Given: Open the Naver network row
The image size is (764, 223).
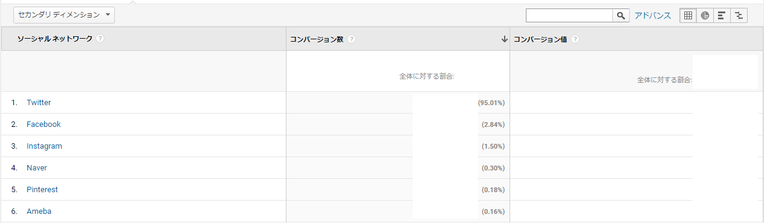Looking at the screenshot, I should [x=37, y=168].
